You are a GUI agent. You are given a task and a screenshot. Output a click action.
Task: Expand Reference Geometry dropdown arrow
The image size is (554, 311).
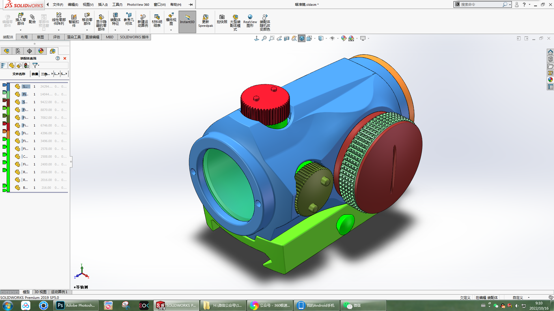tap(129, 30)
